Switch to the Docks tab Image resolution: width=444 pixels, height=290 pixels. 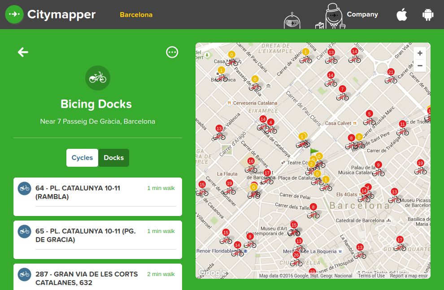point(113,158)
